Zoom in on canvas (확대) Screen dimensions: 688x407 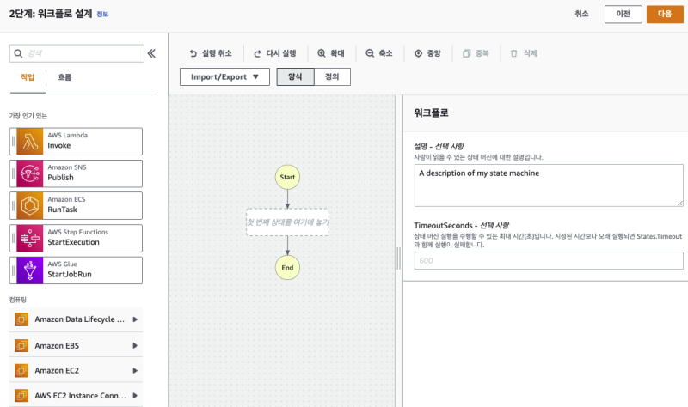(x=331, y=53)
